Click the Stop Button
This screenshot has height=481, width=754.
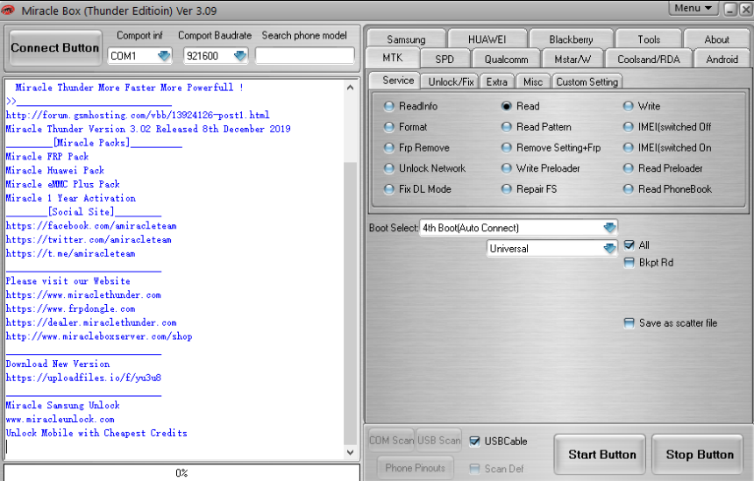point(698,454)
